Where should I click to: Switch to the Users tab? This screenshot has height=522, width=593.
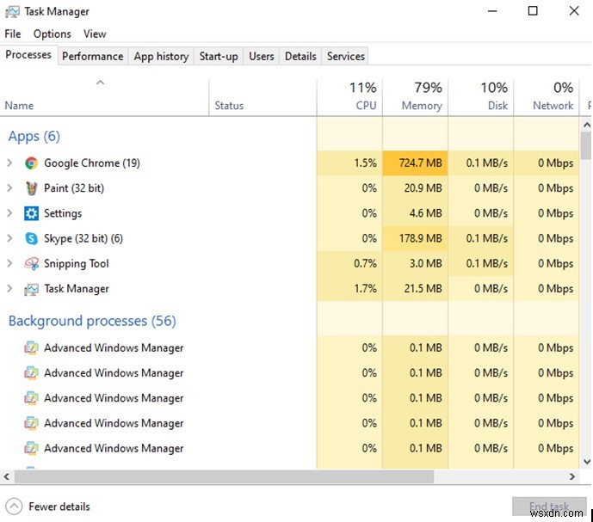[x=262, y=56]
